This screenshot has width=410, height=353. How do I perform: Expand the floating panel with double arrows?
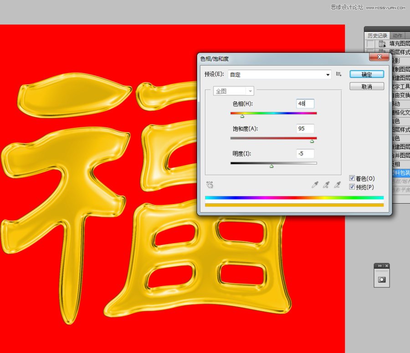click(380, 265)
